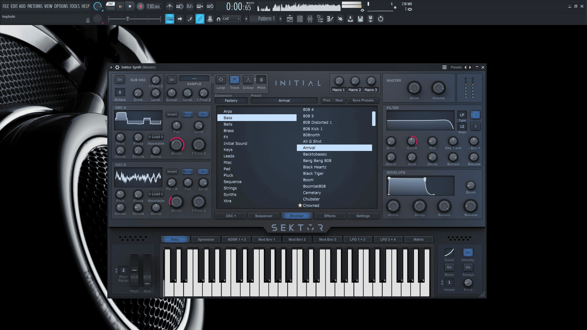587x330 pixels.
Task: Click the floppy disk save project icon
Action: [360, 19]
